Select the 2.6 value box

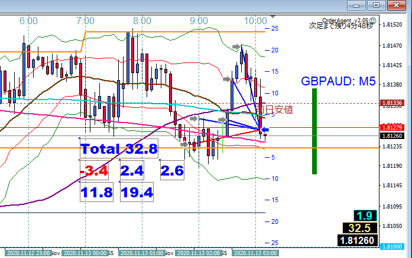[172, 170]
